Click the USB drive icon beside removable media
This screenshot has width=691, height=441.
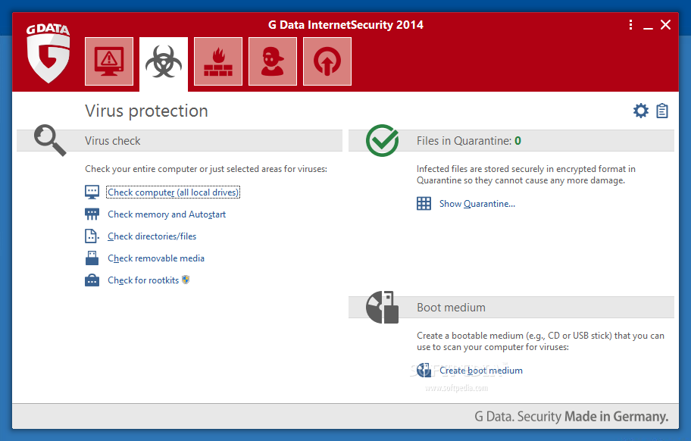pyautogui.click(x=92, y=258)
